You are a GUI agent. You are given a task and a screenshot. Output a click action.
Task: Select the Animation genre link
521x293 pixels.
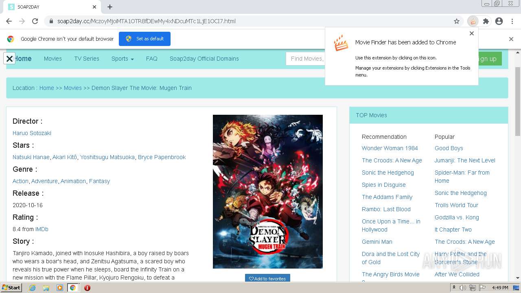73,181
